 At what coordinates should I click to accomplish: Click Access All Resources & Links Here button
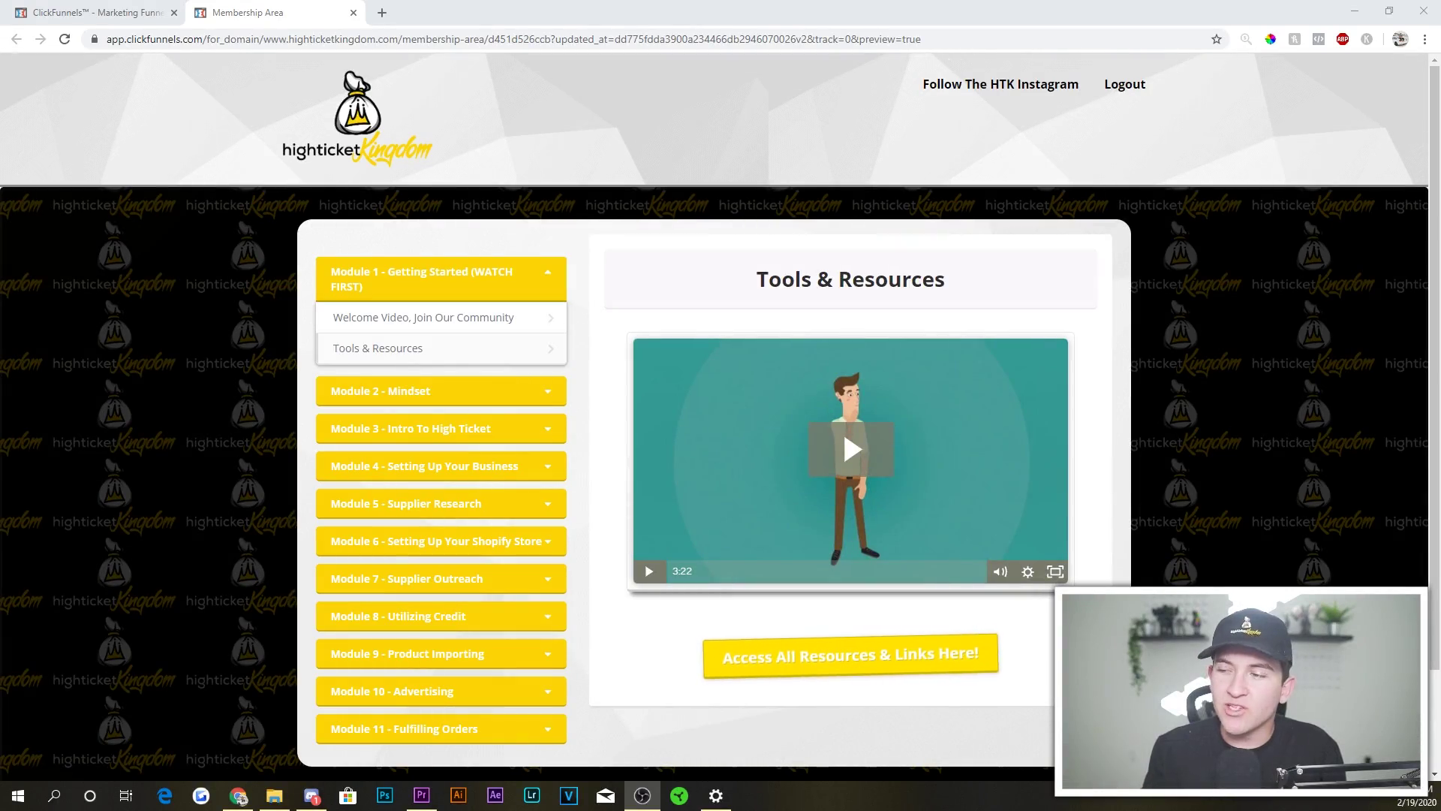850,656
